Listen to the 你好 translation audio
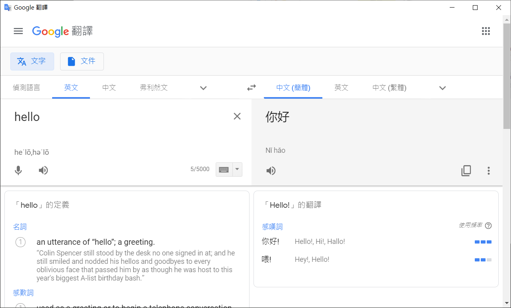 [271, 171]
